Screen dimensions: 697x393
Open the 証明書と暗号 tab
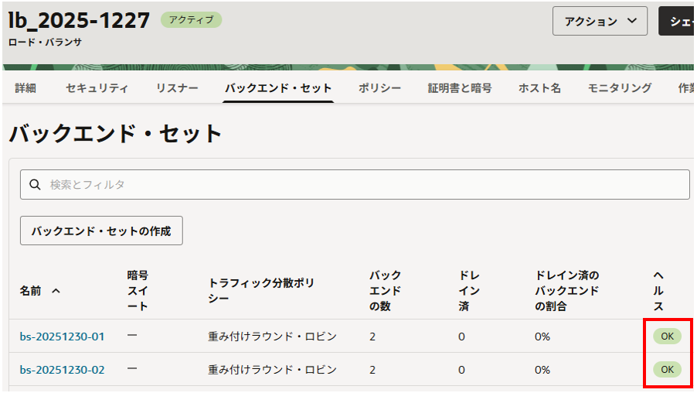pos(460,88)
